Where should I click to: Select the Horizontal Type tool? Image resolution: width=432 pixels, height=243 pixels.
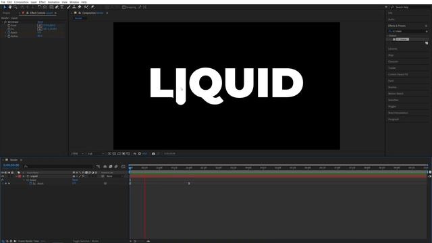coord(62,7)
